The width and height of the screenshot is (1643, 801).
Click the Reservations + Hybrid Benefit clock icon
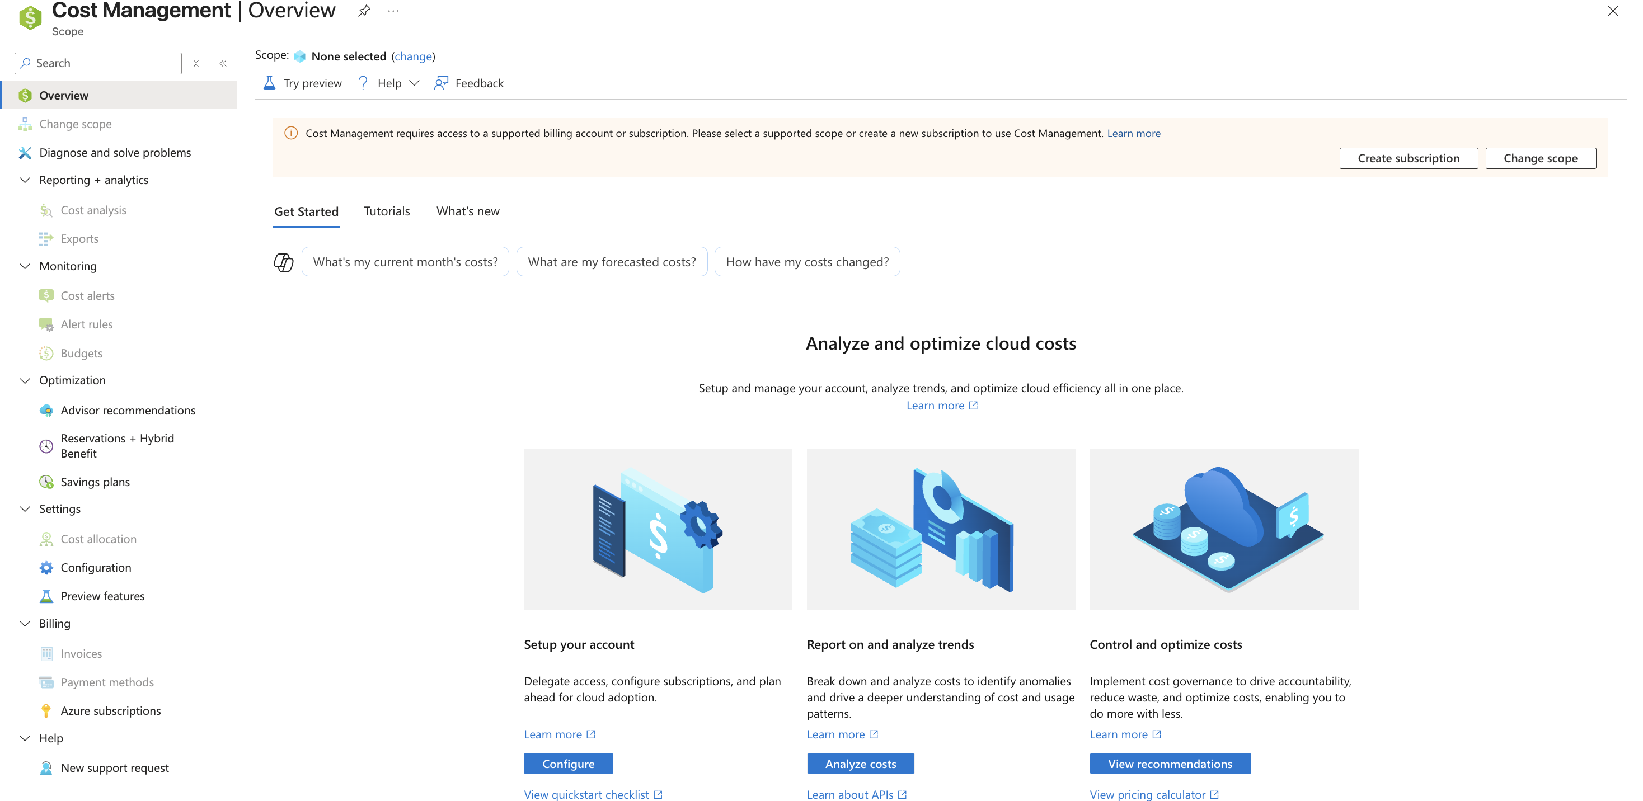[46, 446]
